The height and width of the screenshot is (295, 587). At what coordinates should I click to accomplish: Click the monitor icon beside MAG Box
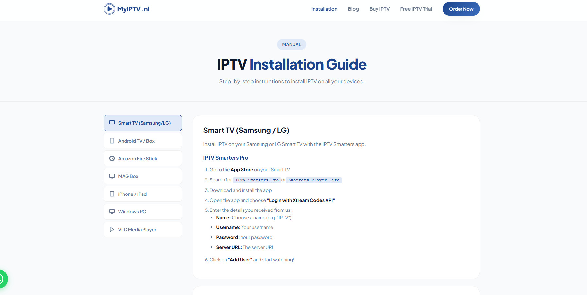tap(112, 176)
